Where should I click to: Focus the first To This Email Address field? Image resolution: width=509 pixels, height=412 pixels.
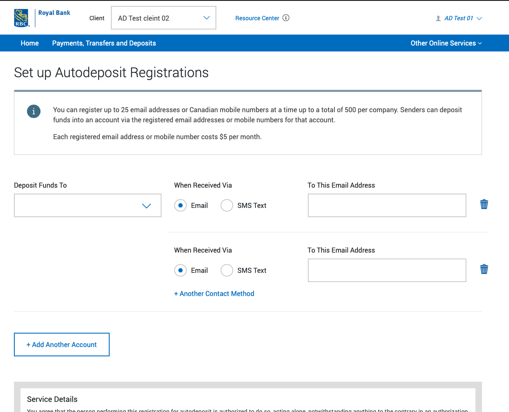click(387, 205)
